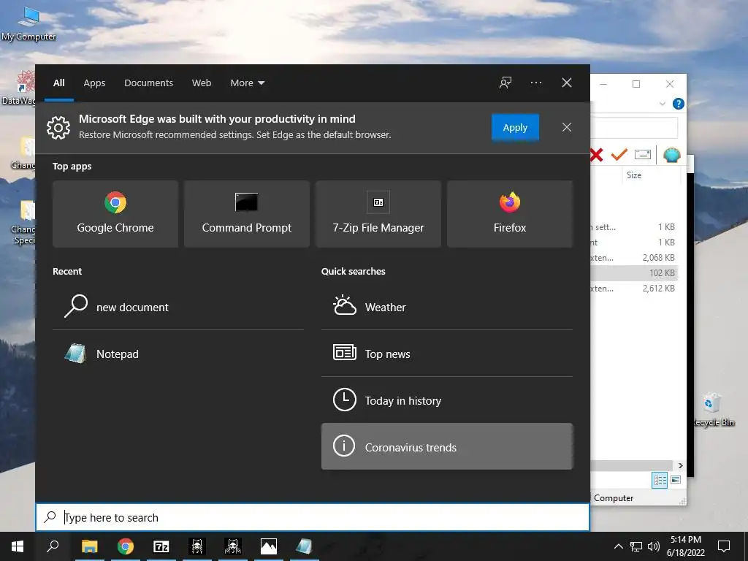Open Chrome from the taskbar
The height and width of the screenshot is (561, 748).
click(x=126, y=546)
